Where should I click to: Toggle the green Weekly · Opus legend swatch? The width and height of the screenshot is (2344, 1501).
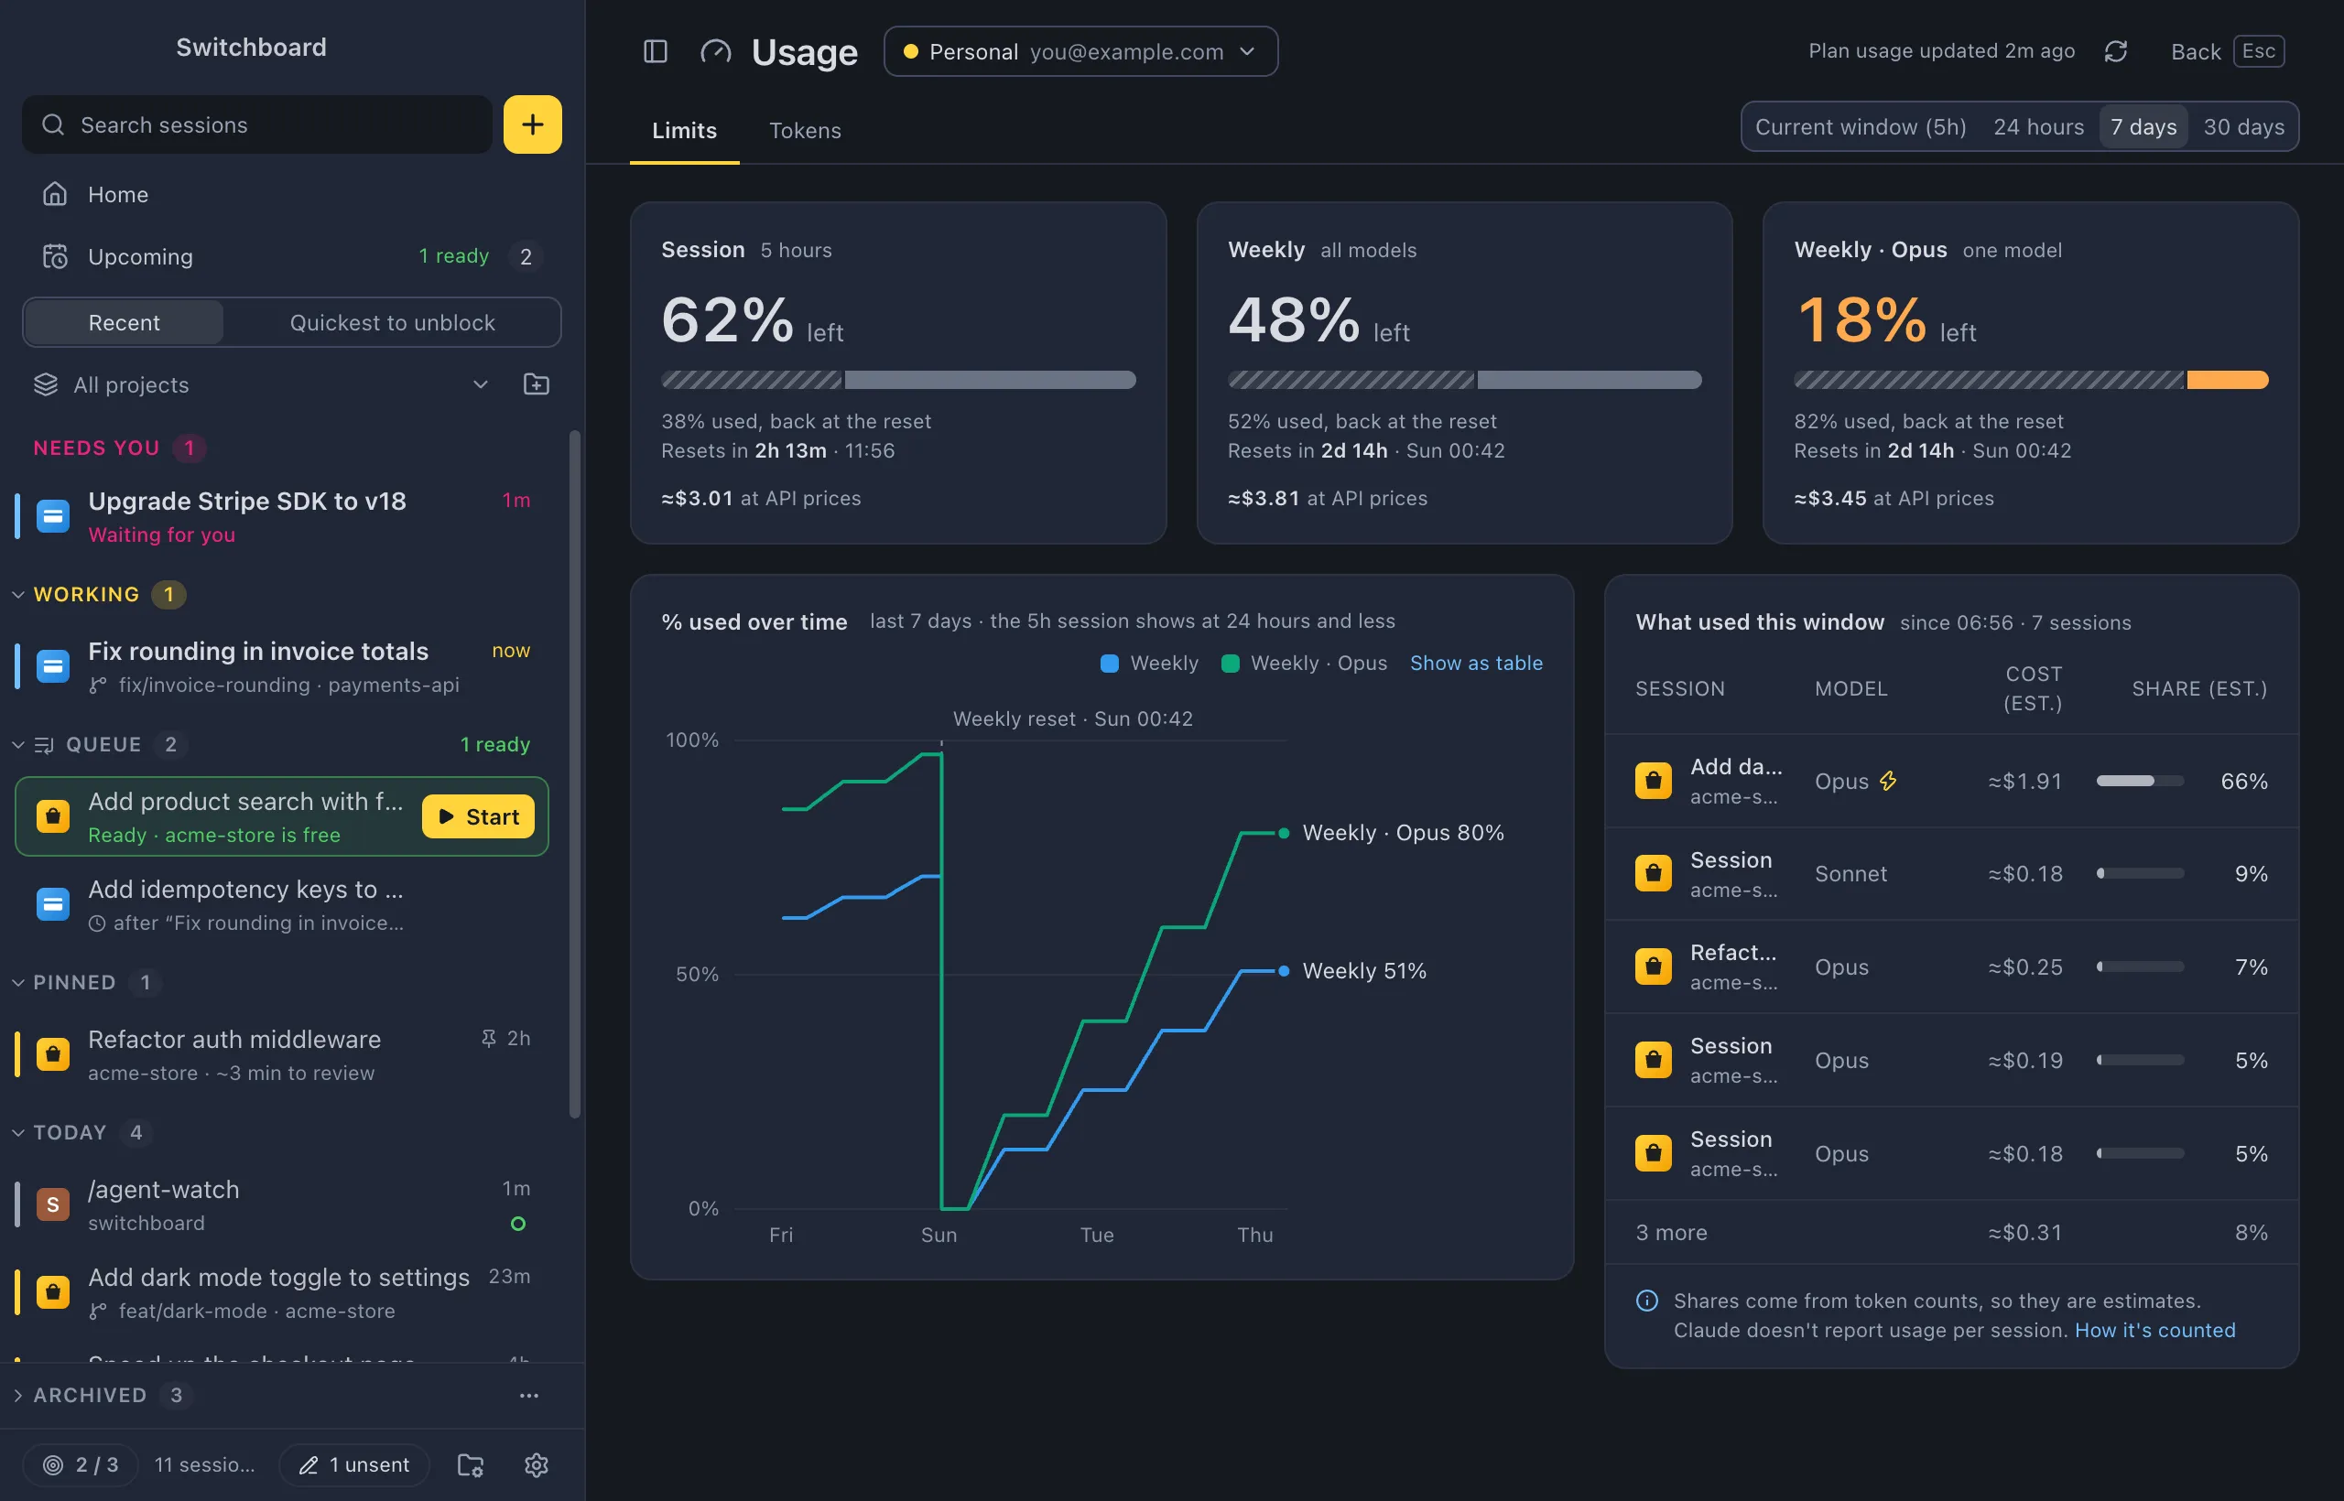pos(1231,664)
